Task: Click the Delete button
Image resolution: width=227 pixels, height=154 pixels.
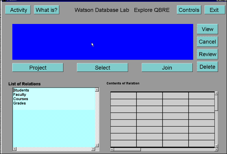Action: [207, 67]
